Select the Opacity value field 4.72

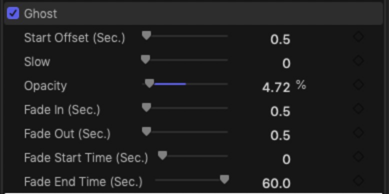click(x=276, y=87)
